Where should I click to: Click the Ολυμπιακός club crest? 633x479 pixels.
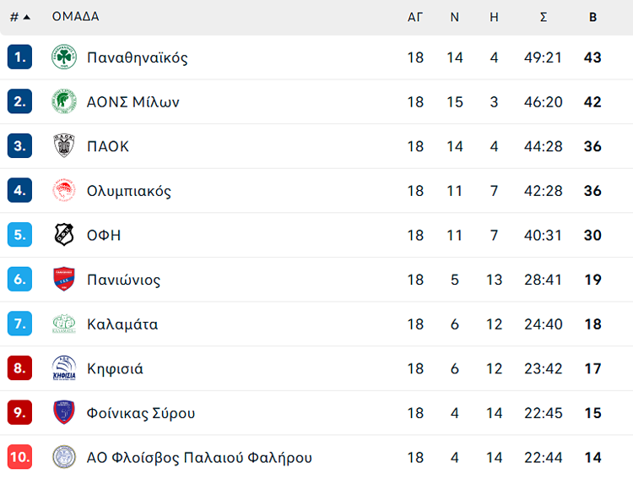[64, 191]
